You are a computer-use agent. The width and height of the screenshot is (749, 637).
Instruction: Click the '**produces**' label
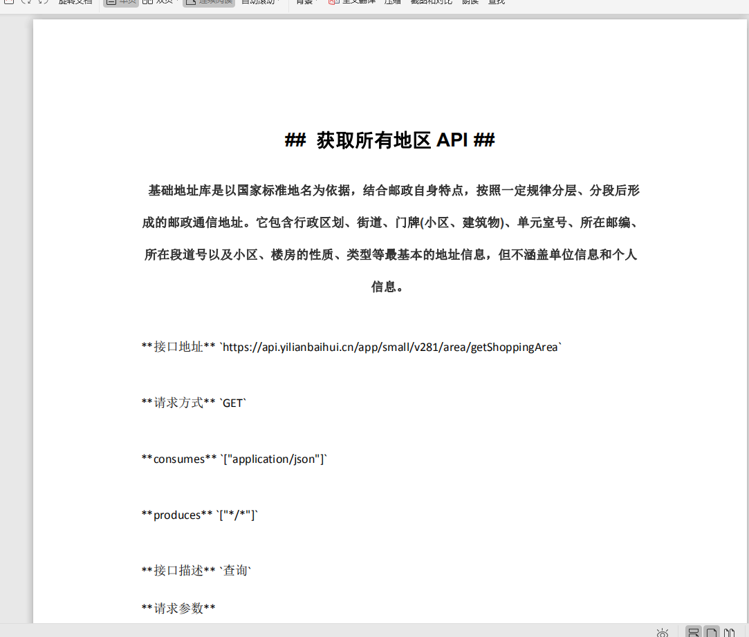click(x=177, y=515)
